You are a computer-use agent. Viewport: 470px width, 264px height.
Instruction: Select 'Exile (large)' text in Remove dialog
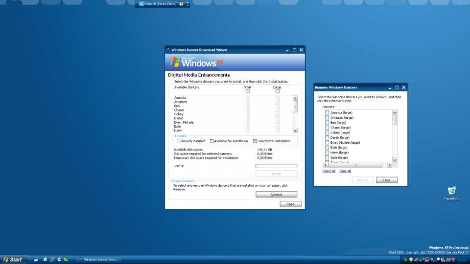pyautogui.click(x=339, y=148)
